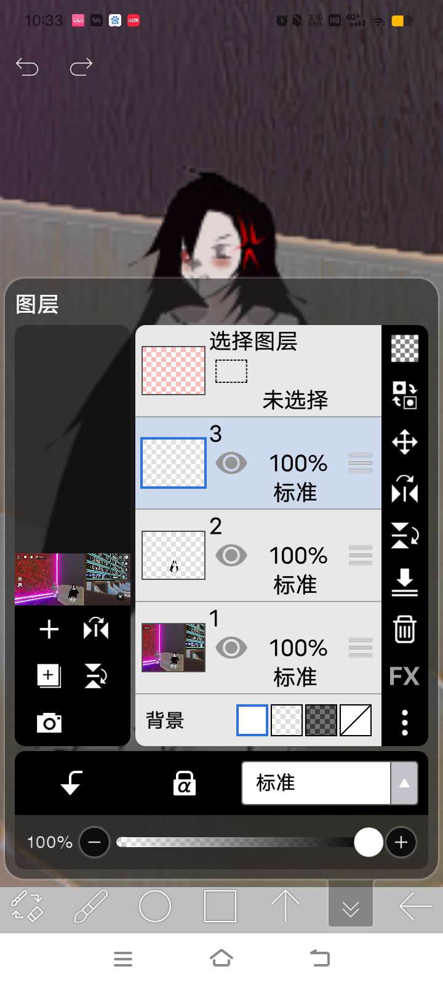The width and height of the screenshot is (443, 985).
Task: Increase opacity with the plus button
Action: (x=401, y=842)
